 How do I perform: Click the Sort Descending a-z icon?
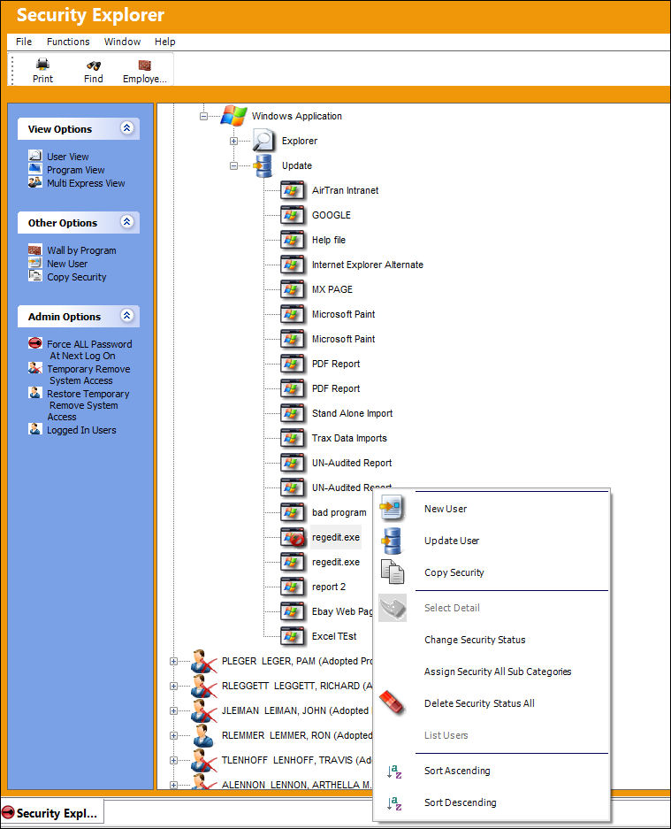(394, 803)
